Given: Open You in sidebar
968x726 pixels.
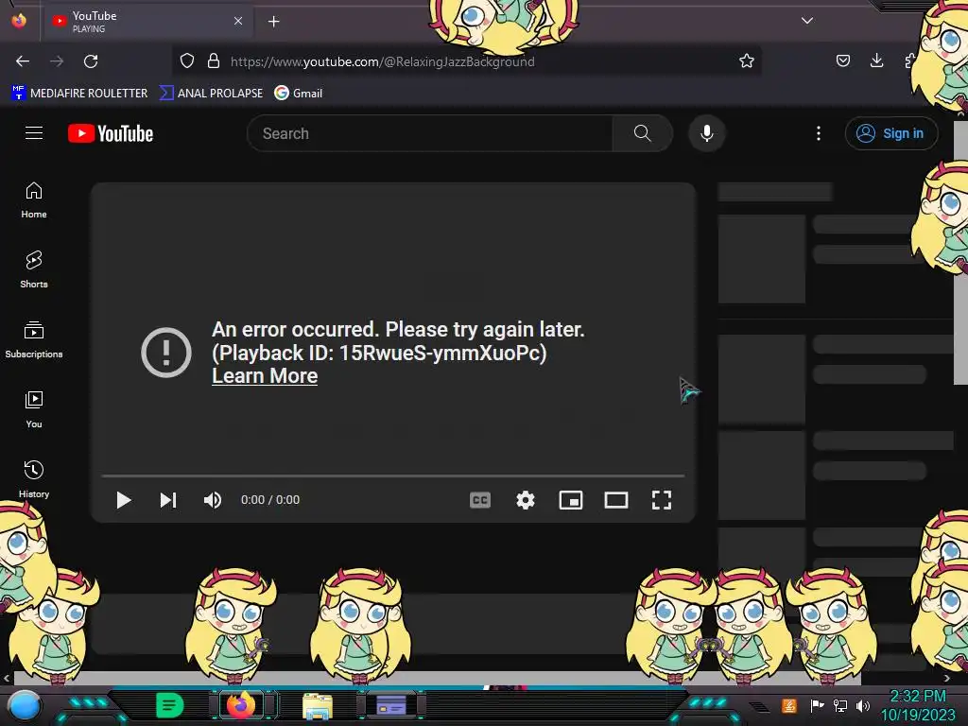Looking at the screenshot, I should click(x=34, y=410).
